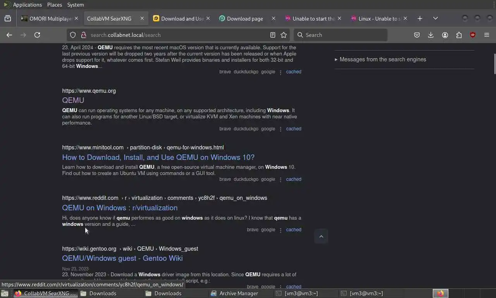Close the Download page tab

click(274, 18)
